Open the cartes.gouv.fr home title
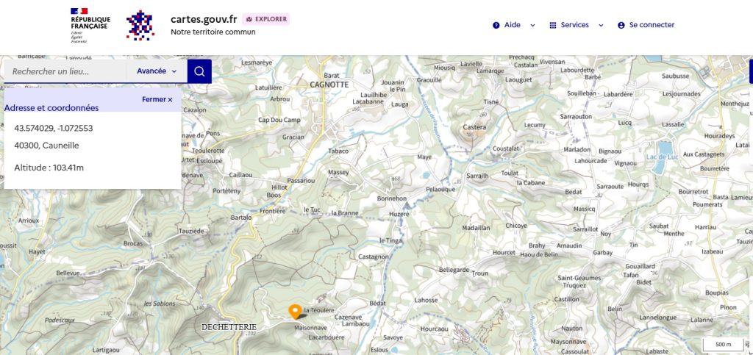This screenshot has width=753, height=355. [x=204, y=19]
